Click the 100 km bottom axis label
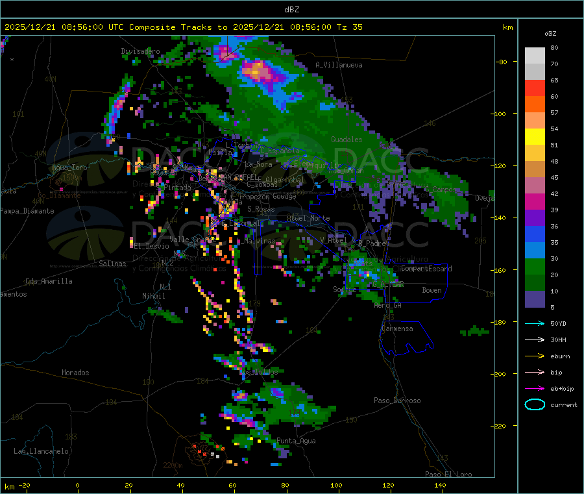The height and width of the screenshot is (494, 584). (x=336, y=485)
